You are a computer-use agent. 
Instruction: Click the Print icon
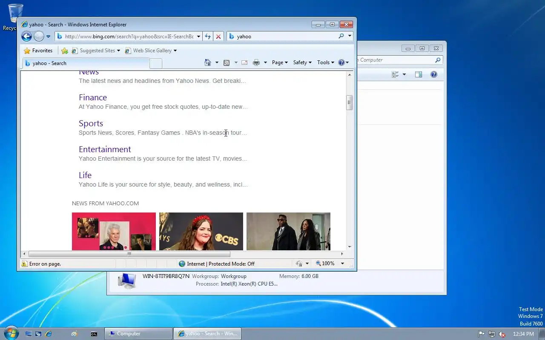[x=256, y=62]
